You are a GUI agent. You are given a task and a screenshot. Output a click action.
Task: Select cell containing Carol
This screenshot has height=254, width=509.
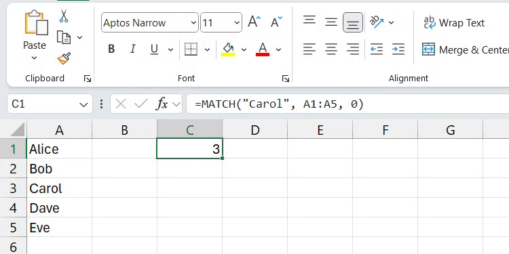tap(60, 188)
